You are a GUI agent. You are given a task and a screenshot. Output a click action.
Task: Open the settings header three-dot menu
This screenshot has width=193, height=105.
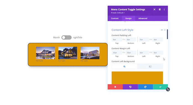click(x=164, y=9)
